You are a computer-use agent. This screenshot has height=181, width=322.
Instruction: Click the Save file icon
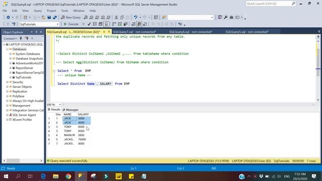[49, 18]
